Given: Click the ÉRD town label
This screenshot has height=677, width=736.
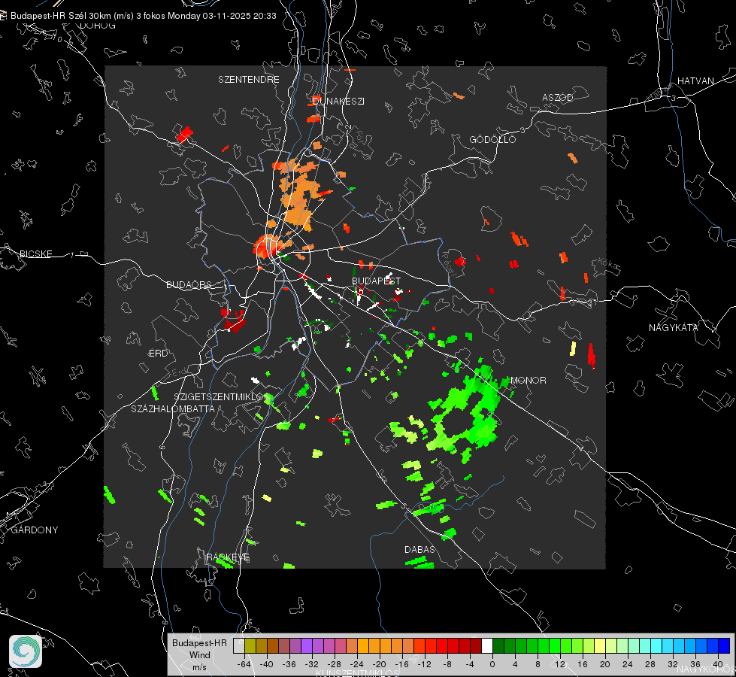Looking at the screenshot, I should (x=158, y=354).
